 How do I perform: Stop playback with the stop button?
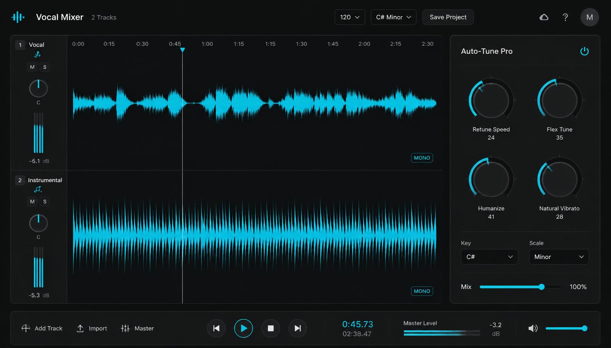pyautogui.click(x=271, y=328)
